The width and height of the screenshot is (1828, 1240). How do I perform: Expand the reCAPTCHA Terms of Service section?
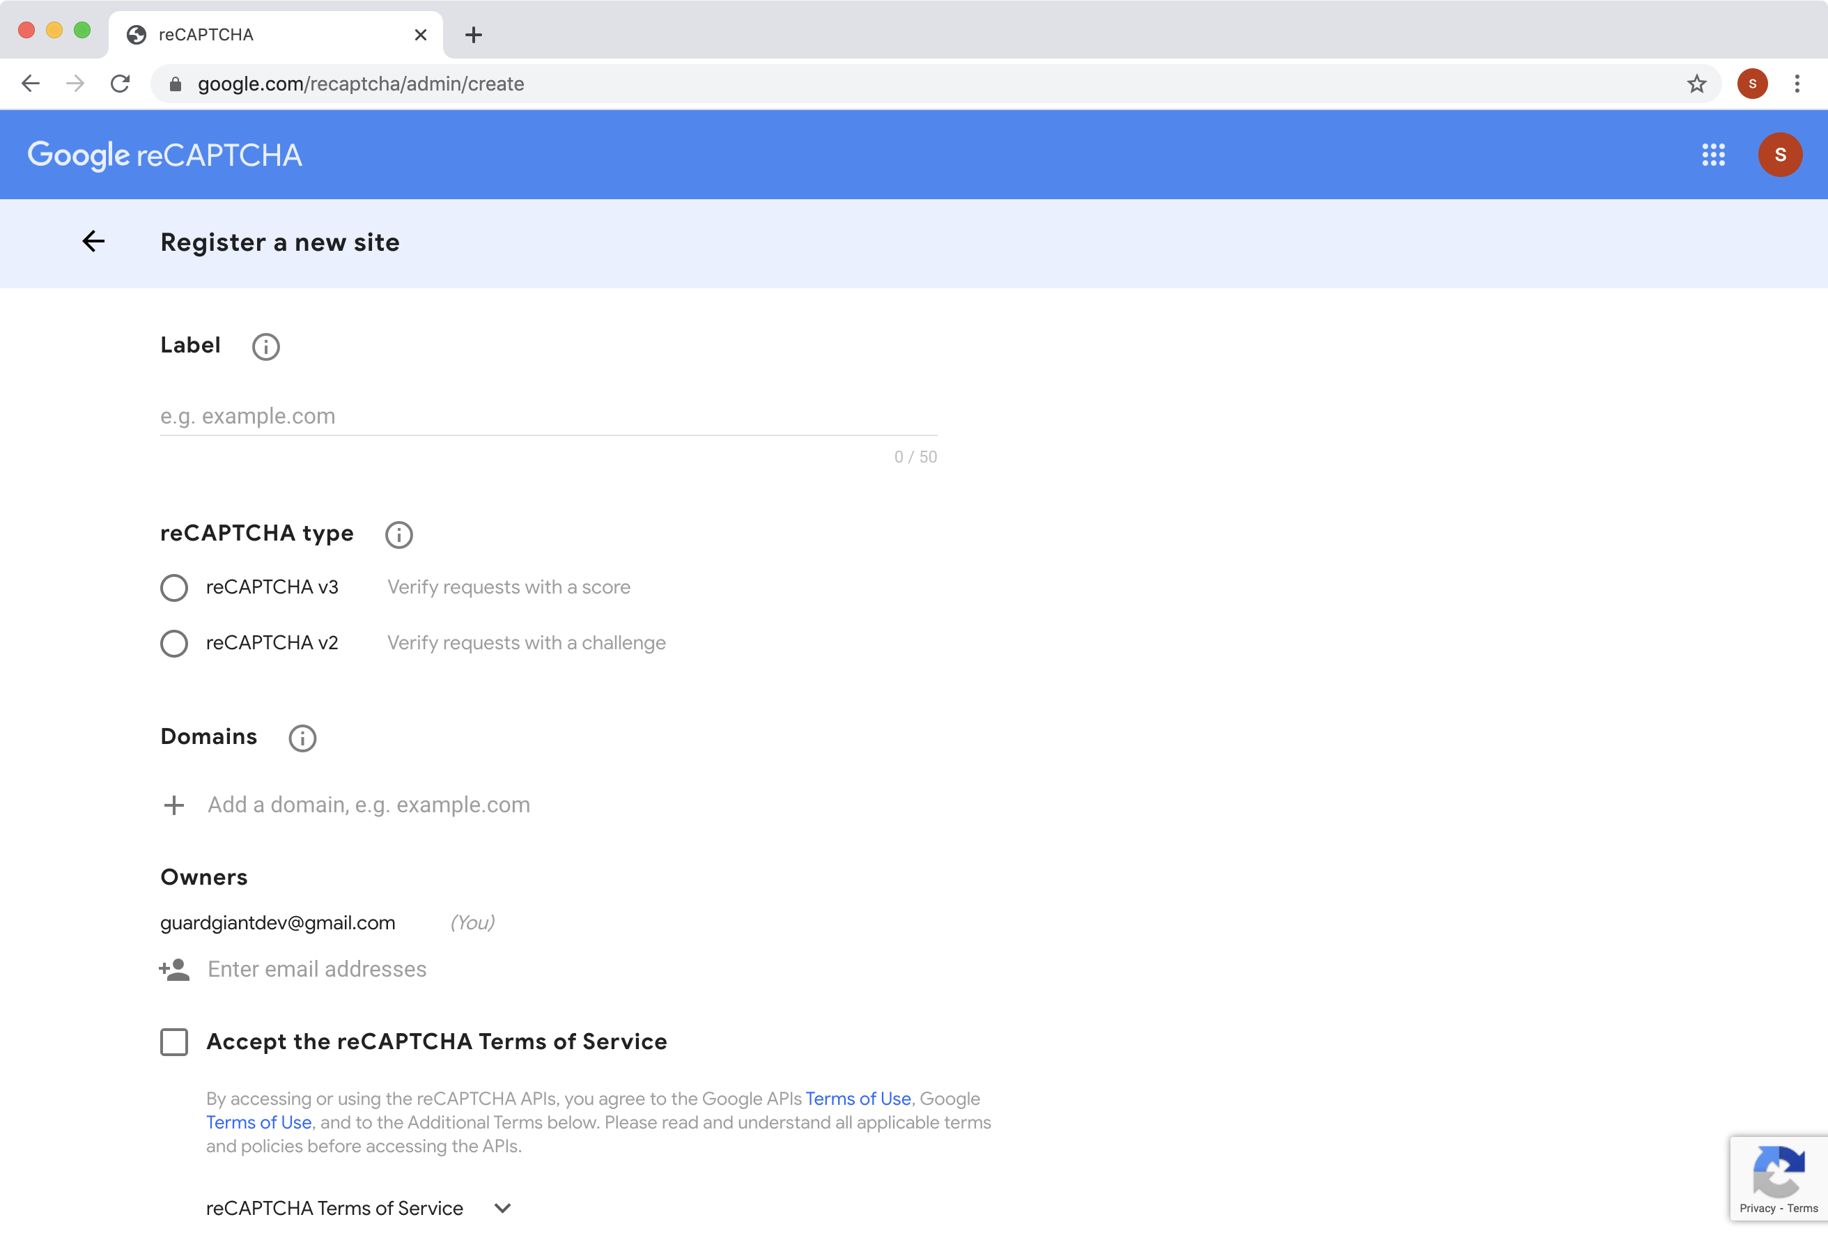click(x=501, y=1208)
